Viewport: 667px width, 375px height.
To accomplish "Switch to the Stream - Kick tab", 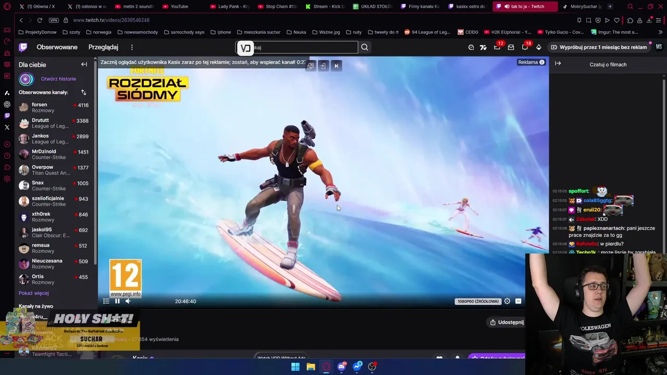I will click(326, 6).
